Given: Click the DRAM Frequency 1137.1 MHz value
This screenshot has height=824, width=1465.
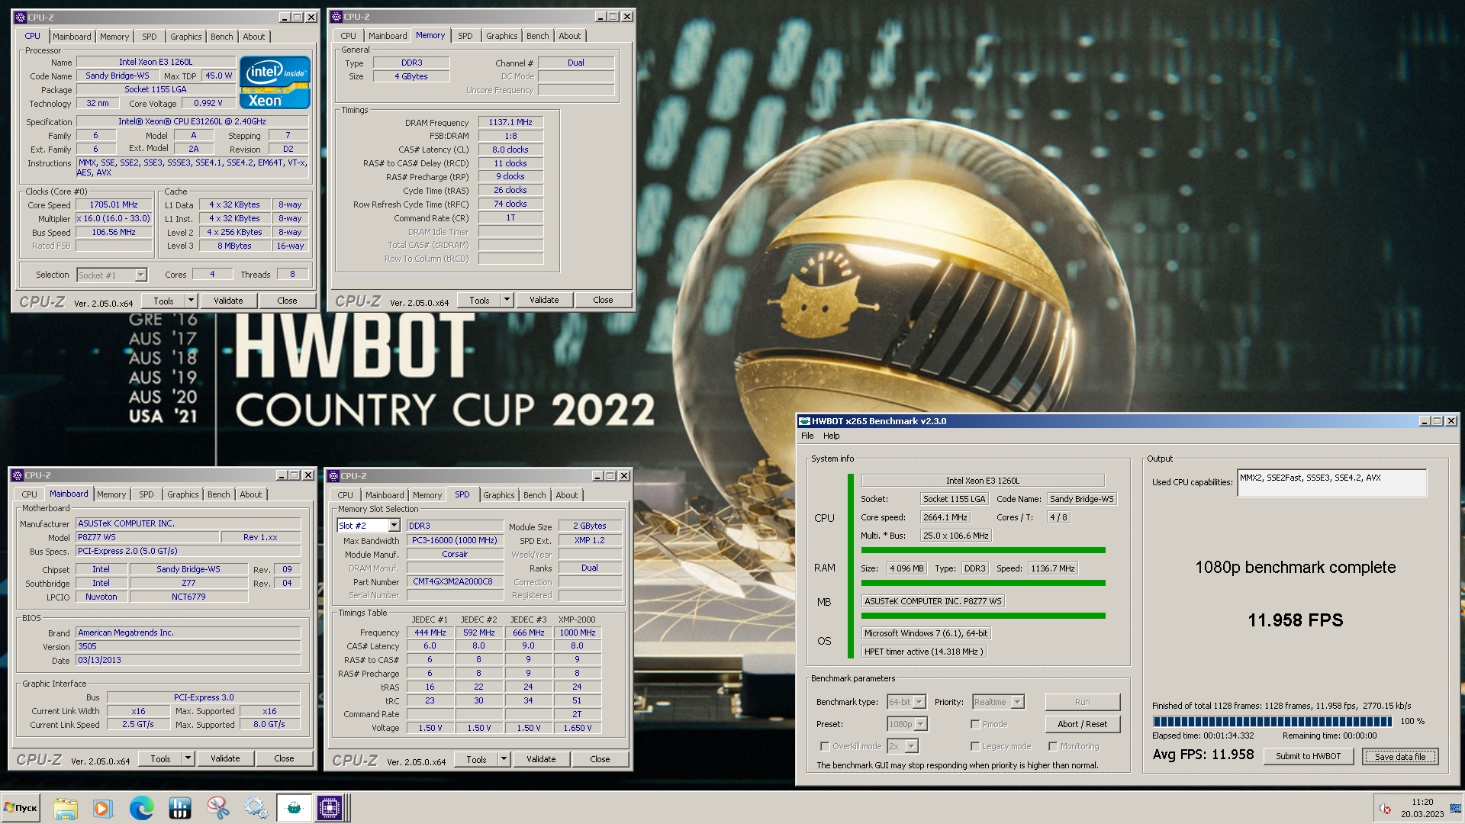Looking at the screenshot, I should tap(510, 122).
